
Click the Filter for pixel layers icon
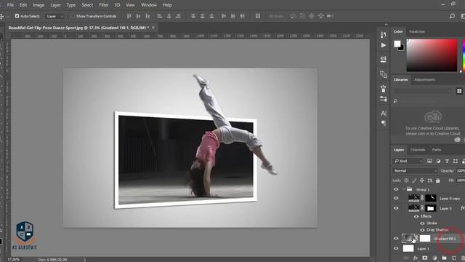tap(429, 161)
